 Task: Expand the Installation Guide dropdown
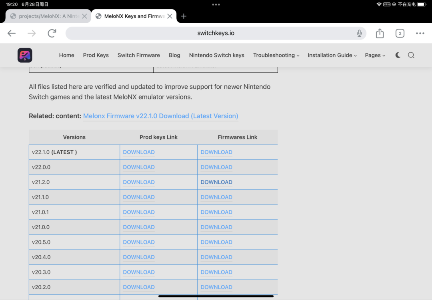332,55
